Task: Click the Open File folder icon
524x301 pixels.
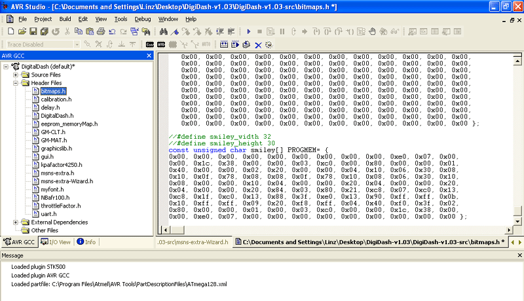Action: (22, 31)
